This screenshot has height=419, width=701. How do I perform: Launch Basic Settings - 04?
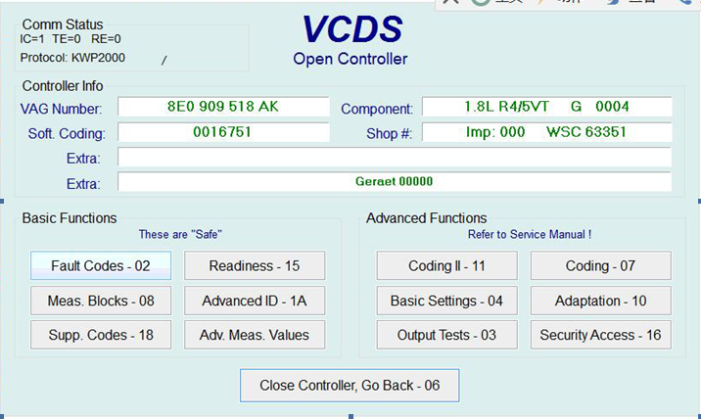pos(447,301)
